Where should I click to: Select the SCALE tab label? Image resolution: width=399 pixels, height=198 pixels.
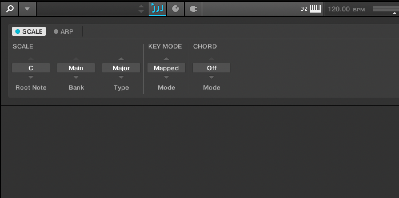(x=32, y=31)
